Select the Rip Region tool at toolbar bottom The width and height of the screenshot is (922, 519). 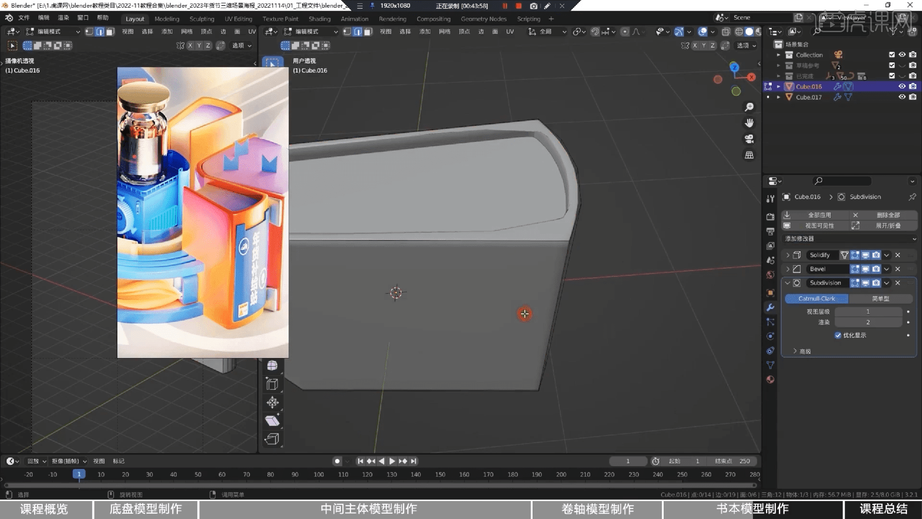pos(272,439)
